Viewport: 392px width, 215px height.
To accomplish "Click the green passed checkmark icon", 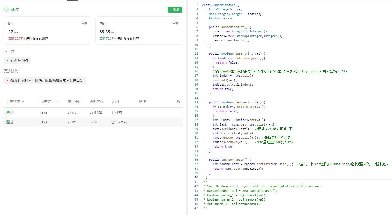I will [x=7, y=10].
